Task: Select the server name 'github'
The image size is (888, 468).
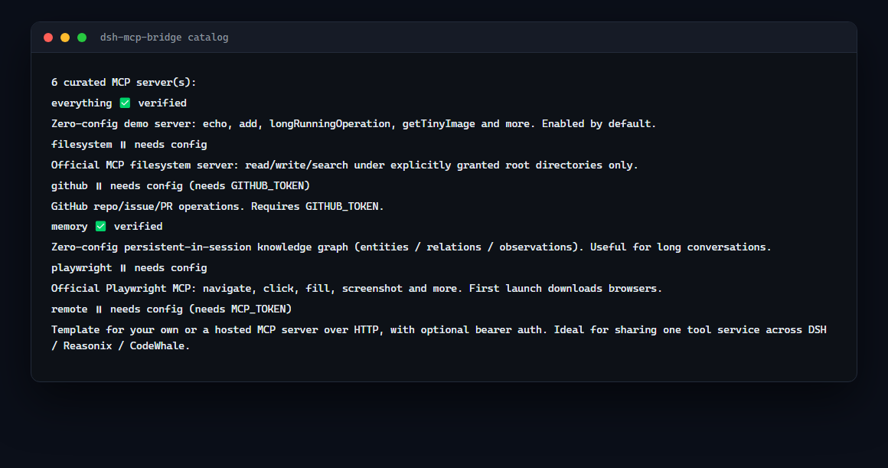Action: 70,186
